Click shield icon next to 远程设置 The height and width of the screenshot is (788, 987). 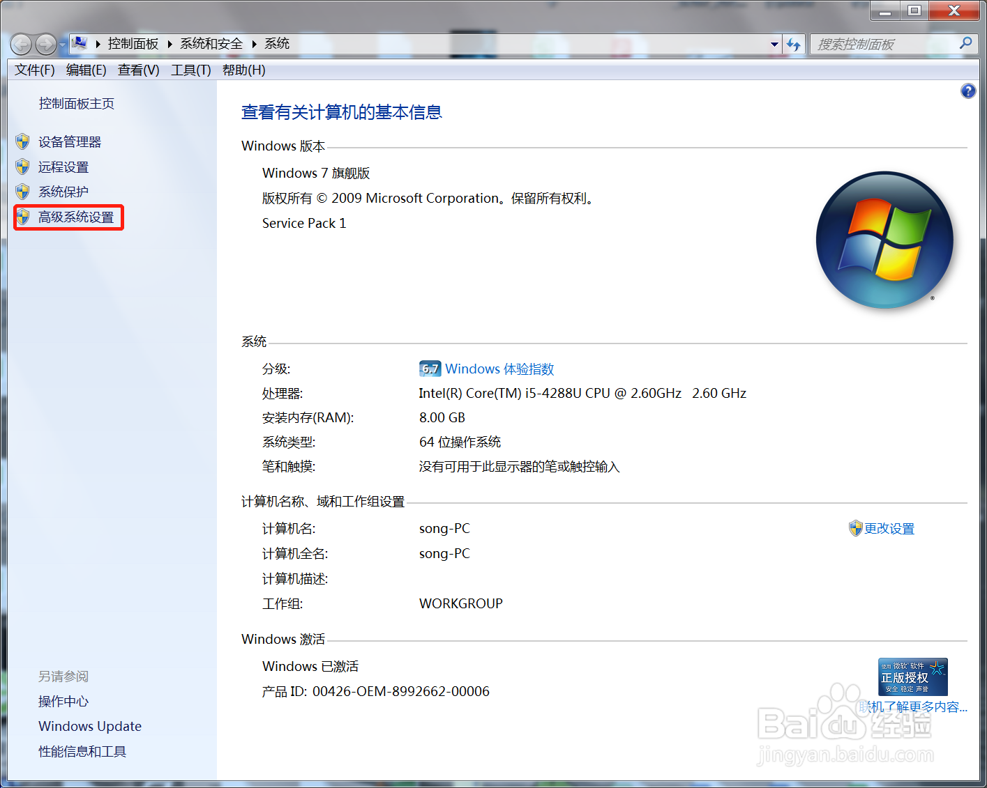pyautogui.click(x=23, y=167)
